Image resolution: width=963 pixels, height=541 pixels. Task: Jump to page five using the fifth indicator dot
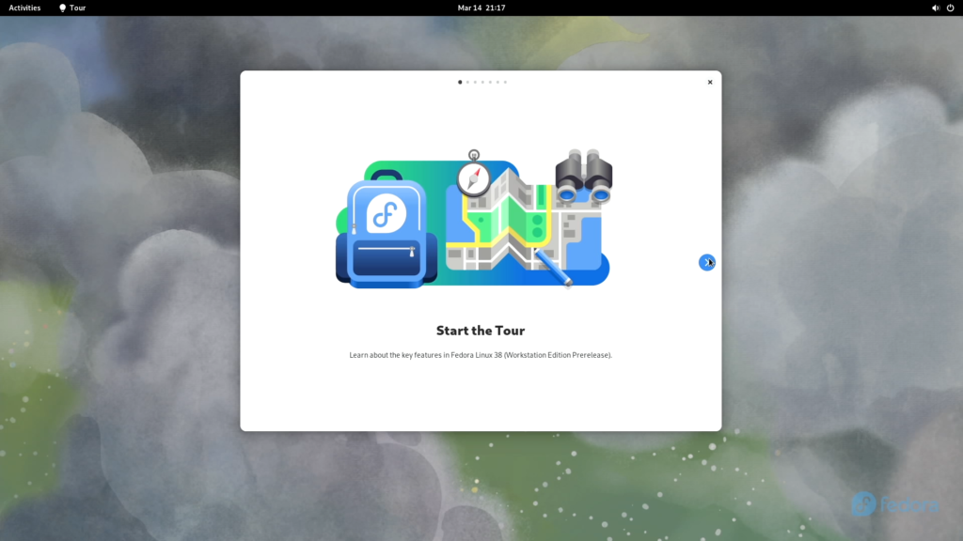(x=490, y=83)
